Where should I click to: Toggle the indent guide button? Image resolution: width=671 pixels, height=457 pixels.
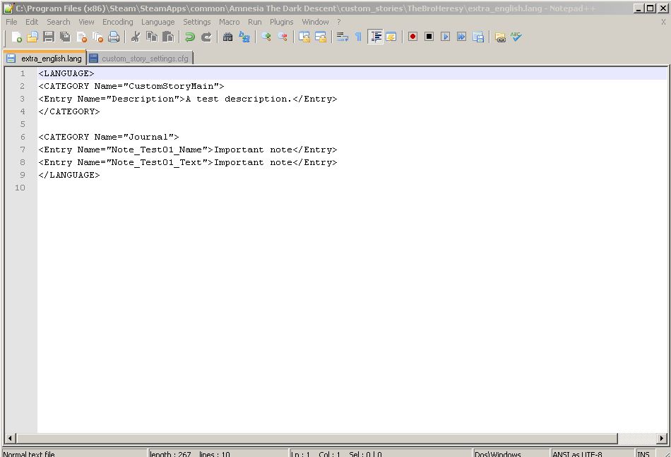pyautogui.click(x=376, y=37)
